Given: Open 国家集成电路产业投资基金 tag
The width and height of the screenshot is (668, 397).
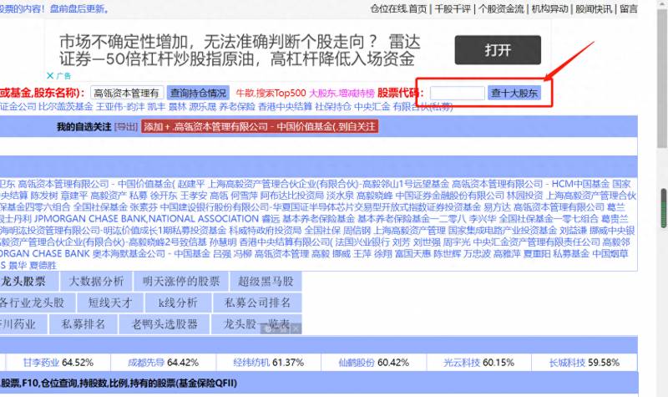Looking at the screenshot, I should 503,231.
